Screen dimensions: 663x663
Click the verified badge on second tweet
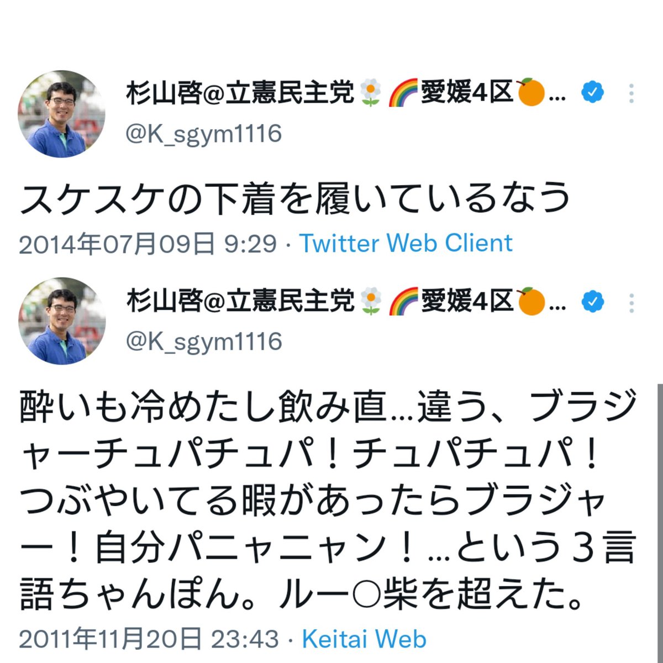click(x=592, y=302)
